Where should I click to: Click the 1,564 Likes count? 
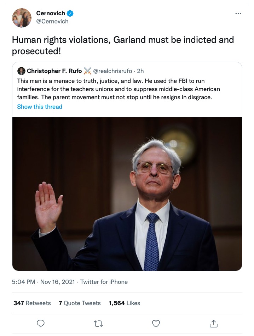click(124, 303)
